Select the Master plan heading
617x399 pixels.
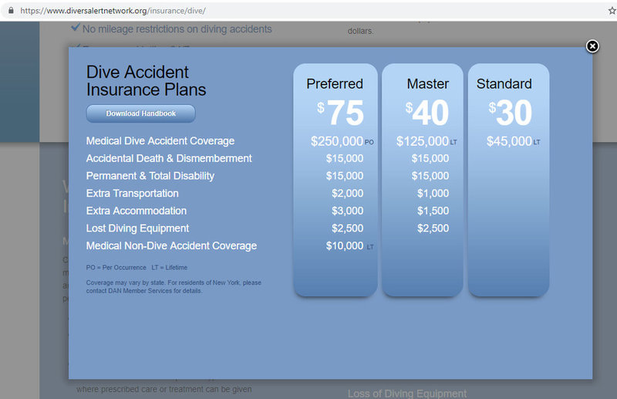(x=427, y=83)
